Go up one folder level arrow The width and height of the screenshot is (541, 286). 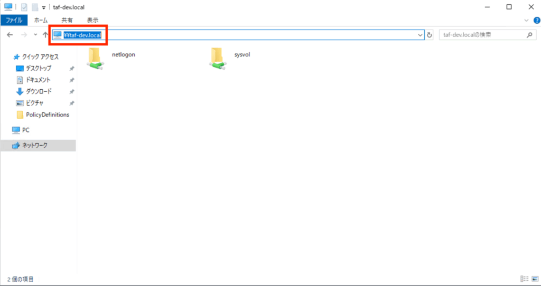point(45,35)
